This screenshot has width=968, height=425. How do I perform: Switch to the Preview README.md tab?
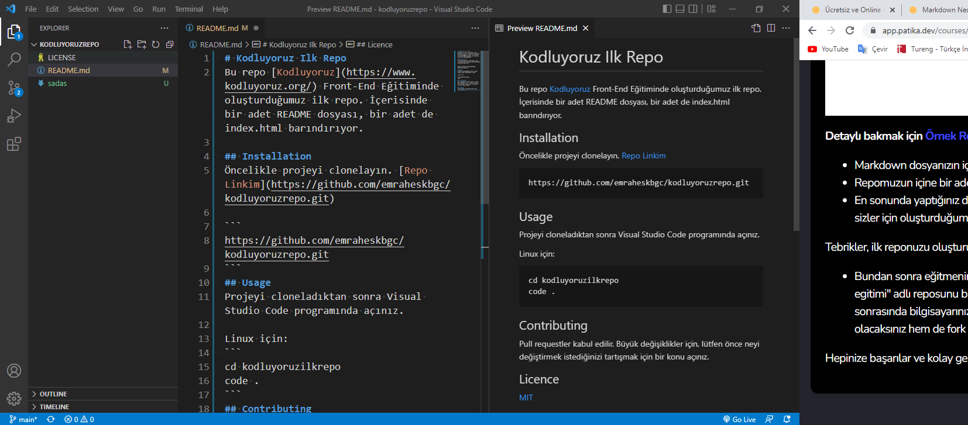pyautogui.click(x=542, y=28)
